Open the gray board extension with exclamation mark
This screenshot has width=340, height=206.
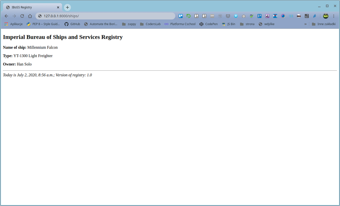coord(197,16)
